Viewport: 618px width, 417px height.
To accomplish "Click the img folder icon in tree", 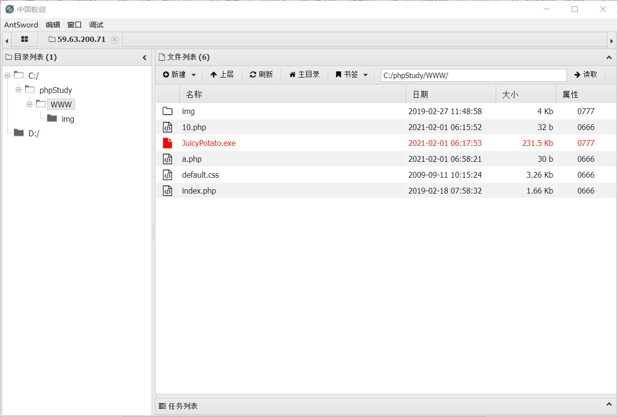I will [x=52, y=118].
